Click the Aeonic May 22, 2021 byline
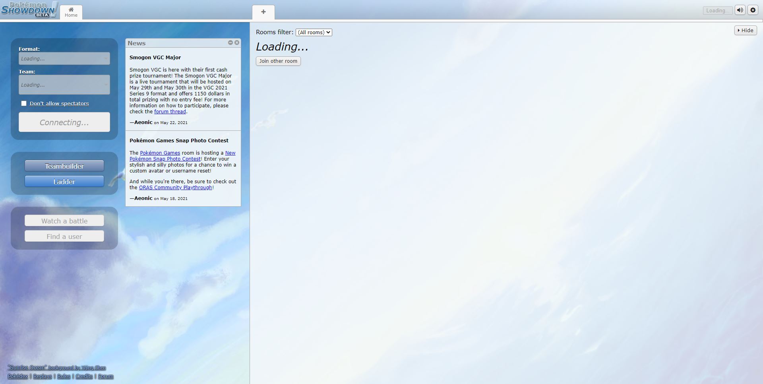Screen dimensions: 763x384 pyautogui.click(x=159, y=122)
